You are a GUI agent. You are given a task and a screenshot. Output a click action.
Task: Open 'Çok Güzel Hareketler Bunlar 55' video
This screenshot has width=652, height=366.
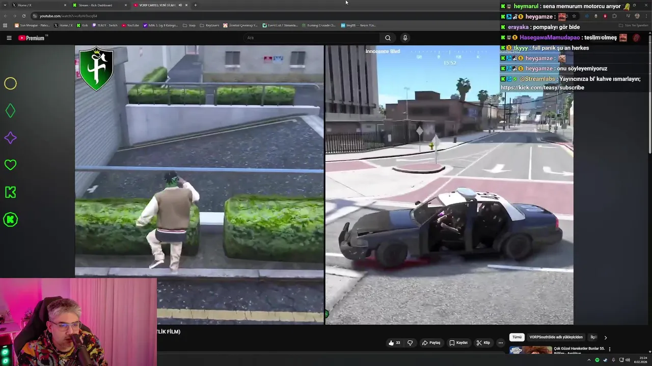click(x=579, y=351)
